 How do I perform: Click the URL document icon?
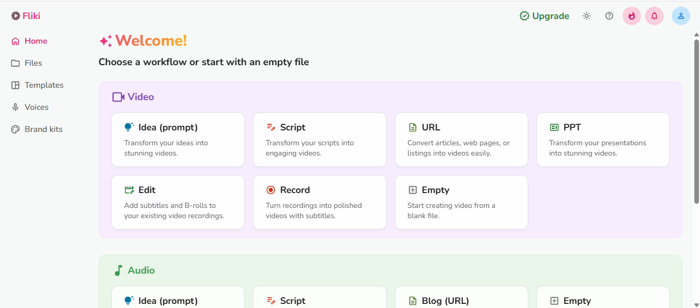(413, 127)
